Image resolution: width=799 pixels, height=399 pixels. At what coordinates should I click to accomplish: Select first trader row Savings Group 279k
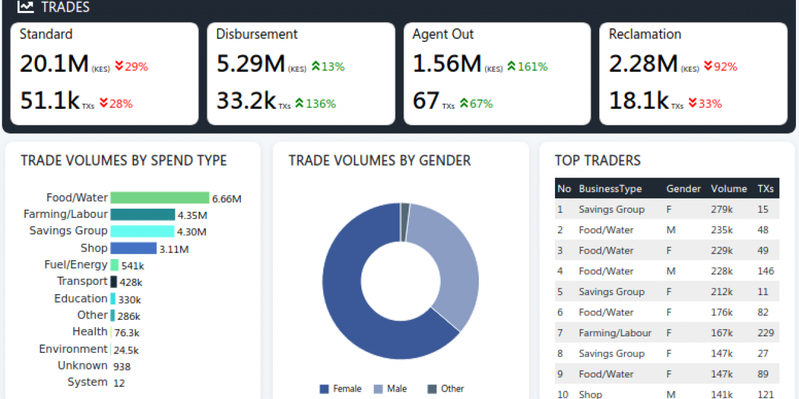click(x=667, y=209)
